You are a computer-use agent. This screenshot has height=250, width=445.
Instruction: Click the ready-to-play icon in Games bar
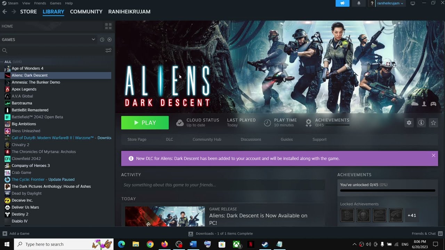point(109,40)
